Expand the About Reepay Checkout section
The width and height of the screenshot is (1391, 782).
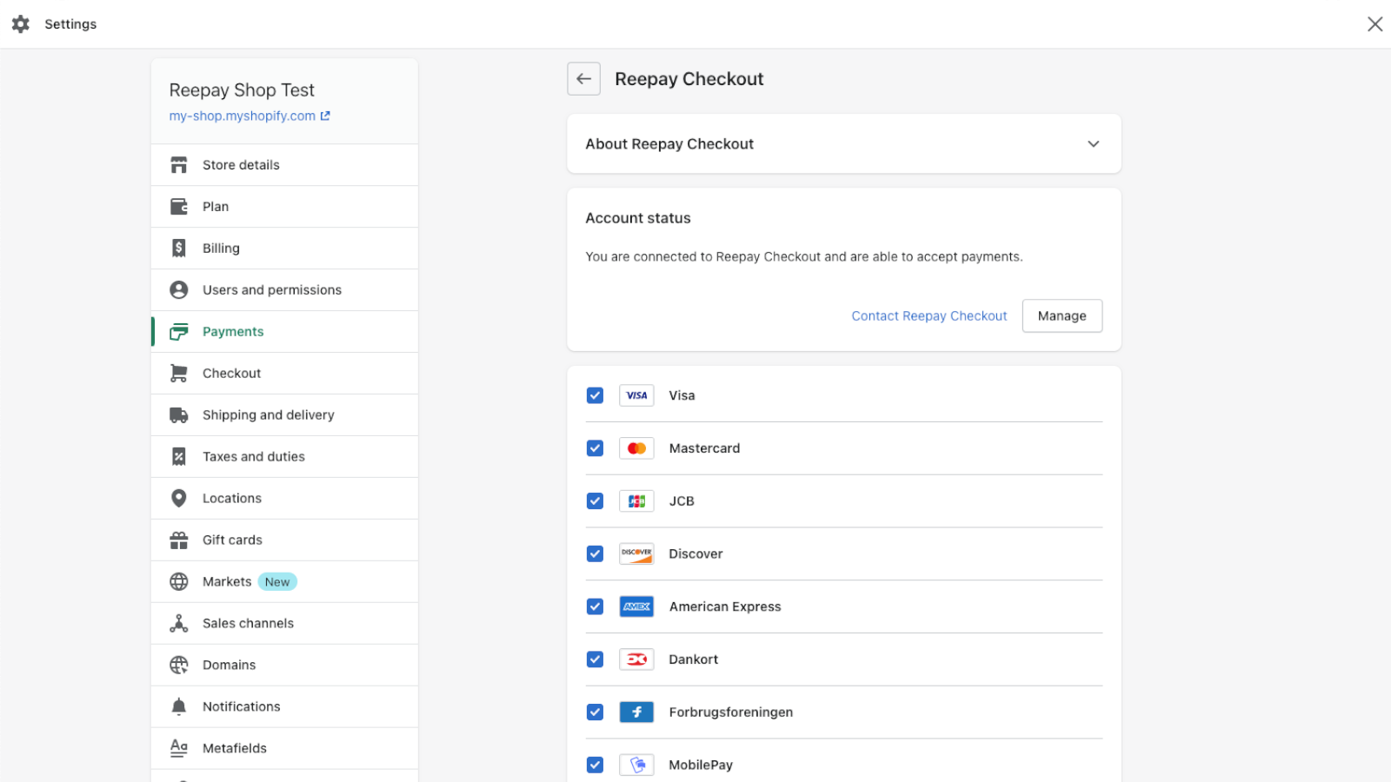pos(844,144)
